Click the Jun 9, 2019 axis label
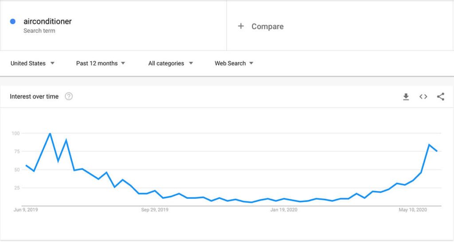 25,210
